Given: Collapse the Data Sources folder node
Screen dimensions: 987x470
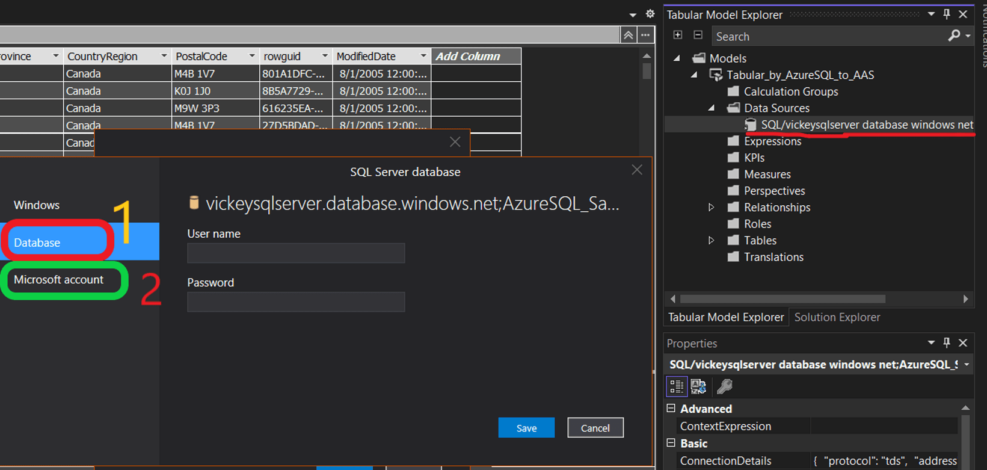Looking at the screenshot, I should 712,108.
